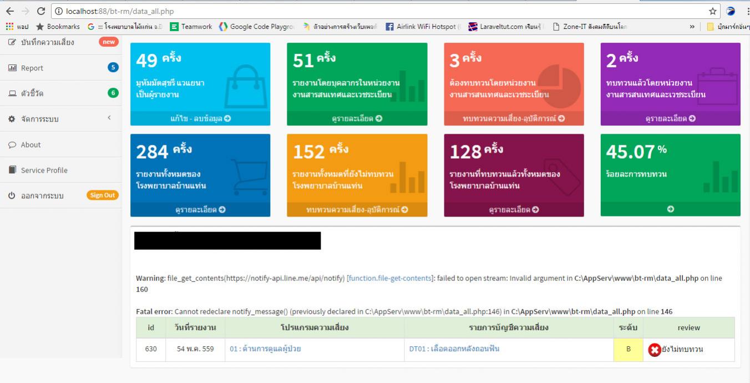750x383 pixels.
Task: Click the laptop icon beside ตัวชี้วัด
Action: pos(12,93)
